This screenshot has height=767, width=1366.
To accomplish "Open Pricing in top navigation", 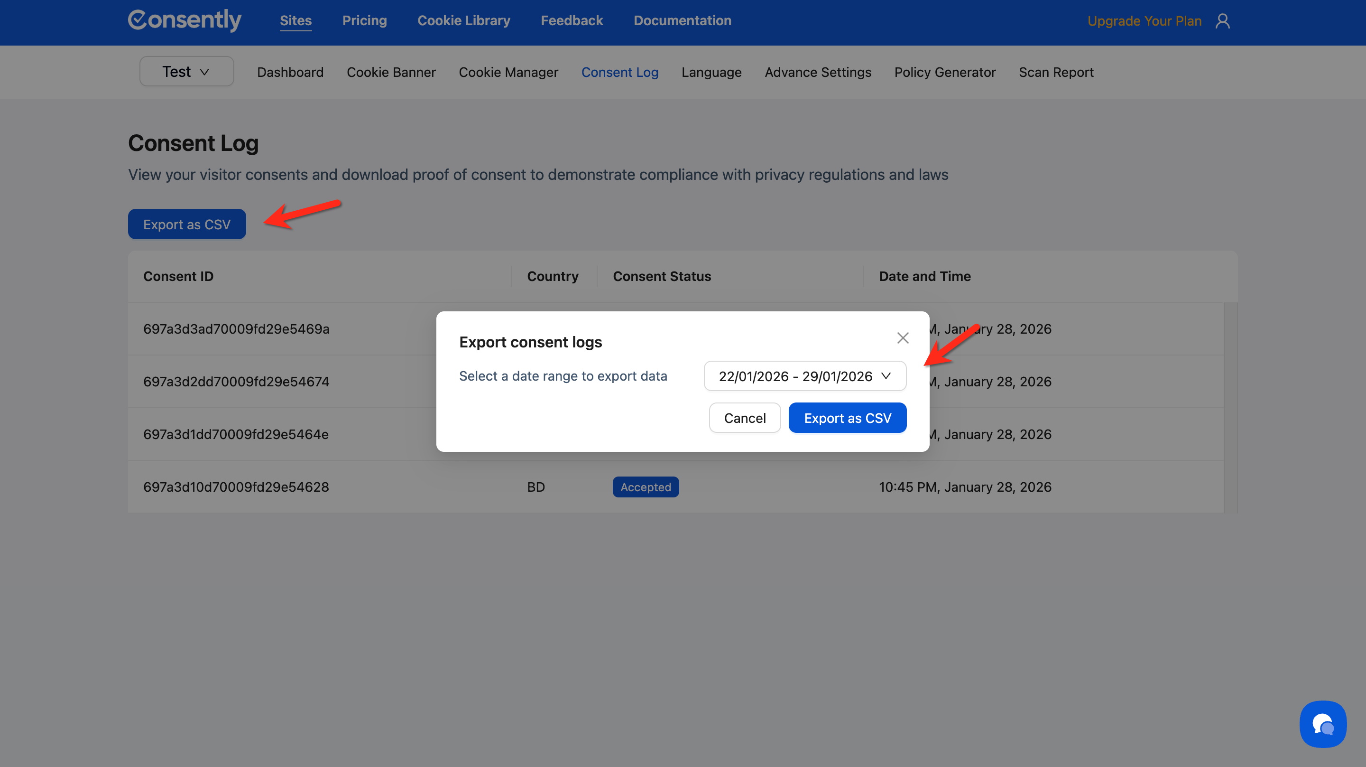I will [x=364, y=21].
